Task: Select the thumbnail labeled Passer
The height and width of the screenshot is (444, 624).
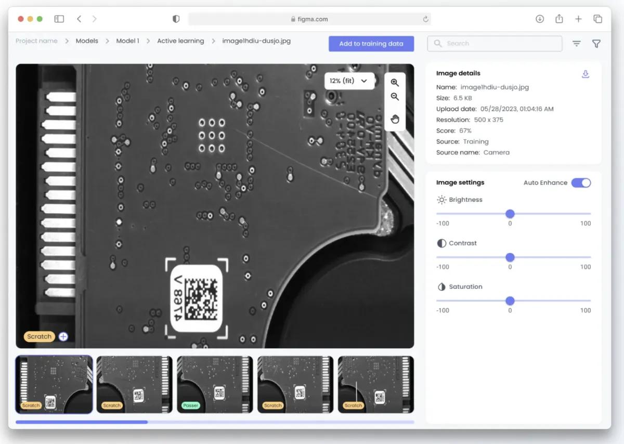Action: (215, 385)
